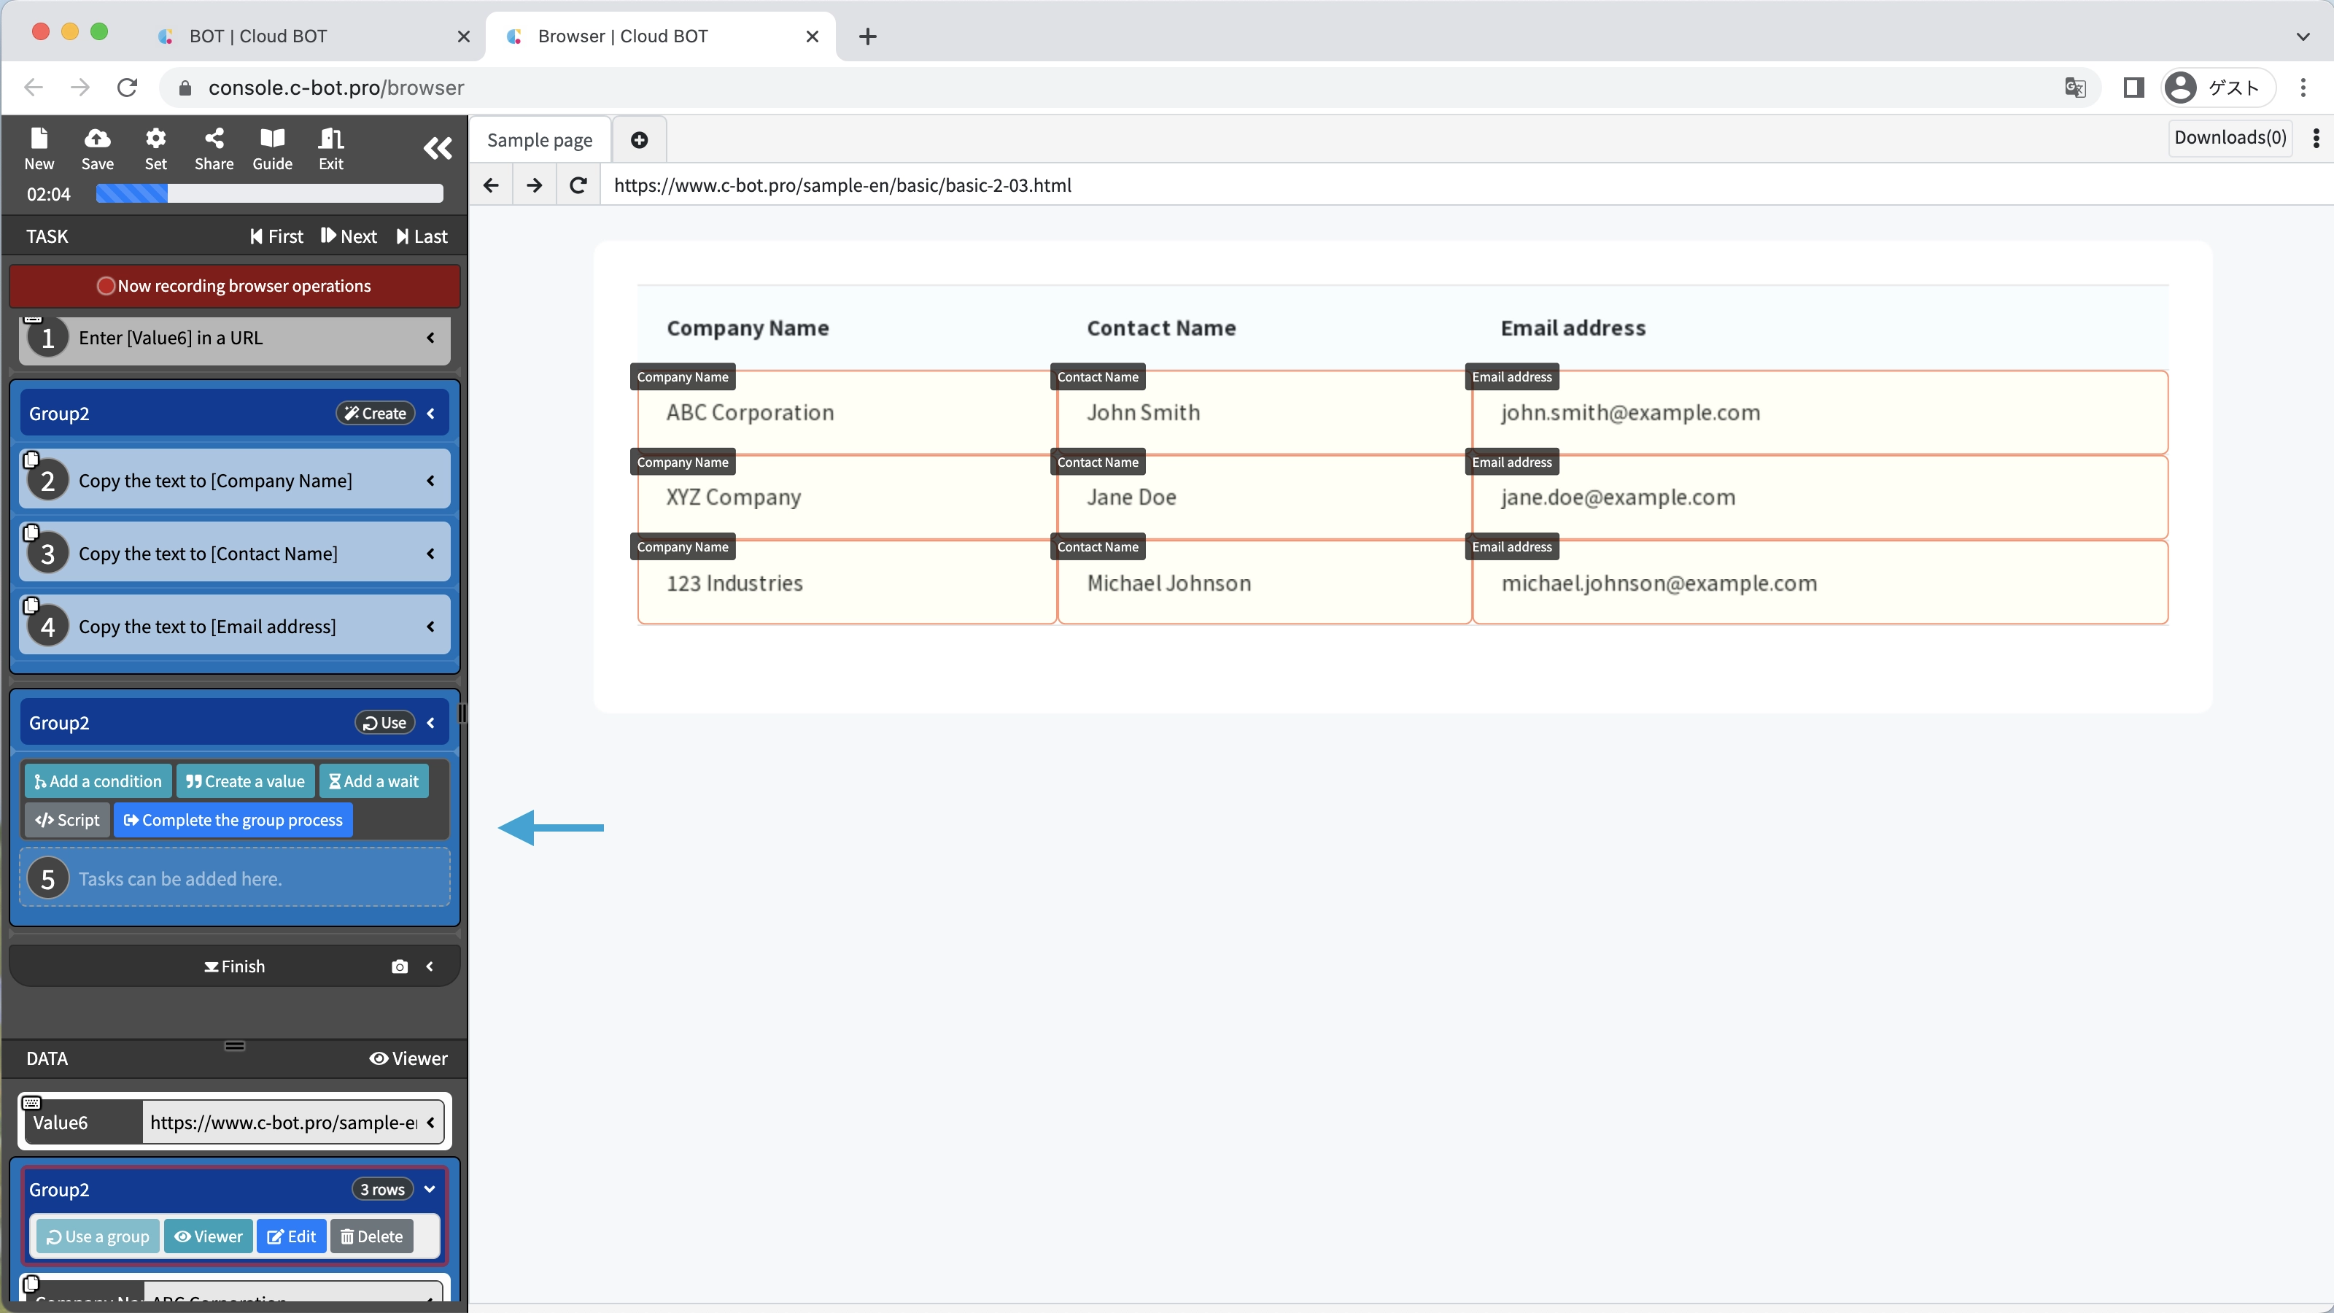
Task: Switch to the Sample page tab
Action: pos(539,139)
